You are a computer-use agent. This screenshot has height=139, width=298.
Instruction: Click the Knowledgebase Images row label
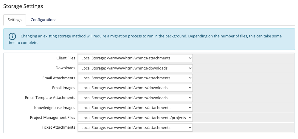pyautogui.click(x=55, y=108)
